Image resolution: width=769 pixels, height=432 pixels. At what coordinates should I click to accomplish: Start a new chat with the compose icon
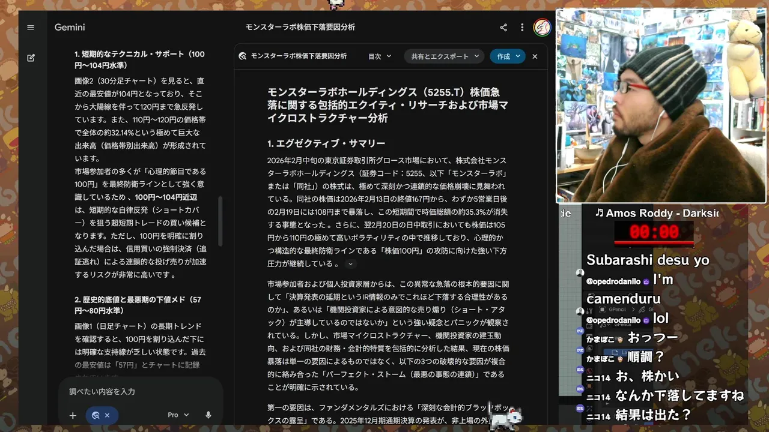[31, 58]
